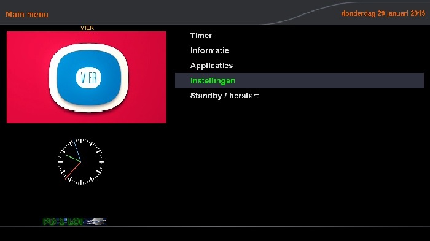Click the analog clock face
Screen dimensions: 430x241
tap(81, 161)
